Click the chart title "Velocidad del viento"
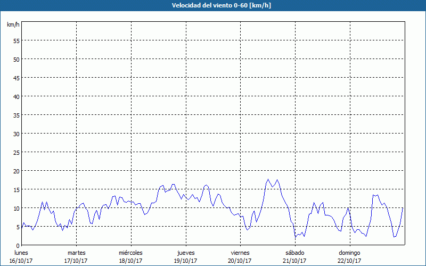 tap(213, 5)
